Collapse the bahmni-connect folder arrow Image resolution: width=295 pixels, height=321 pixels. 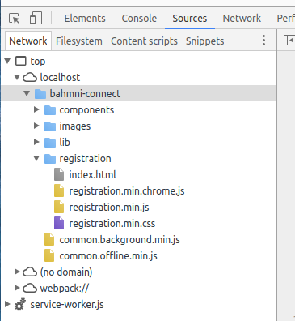(x=27, y=93)
